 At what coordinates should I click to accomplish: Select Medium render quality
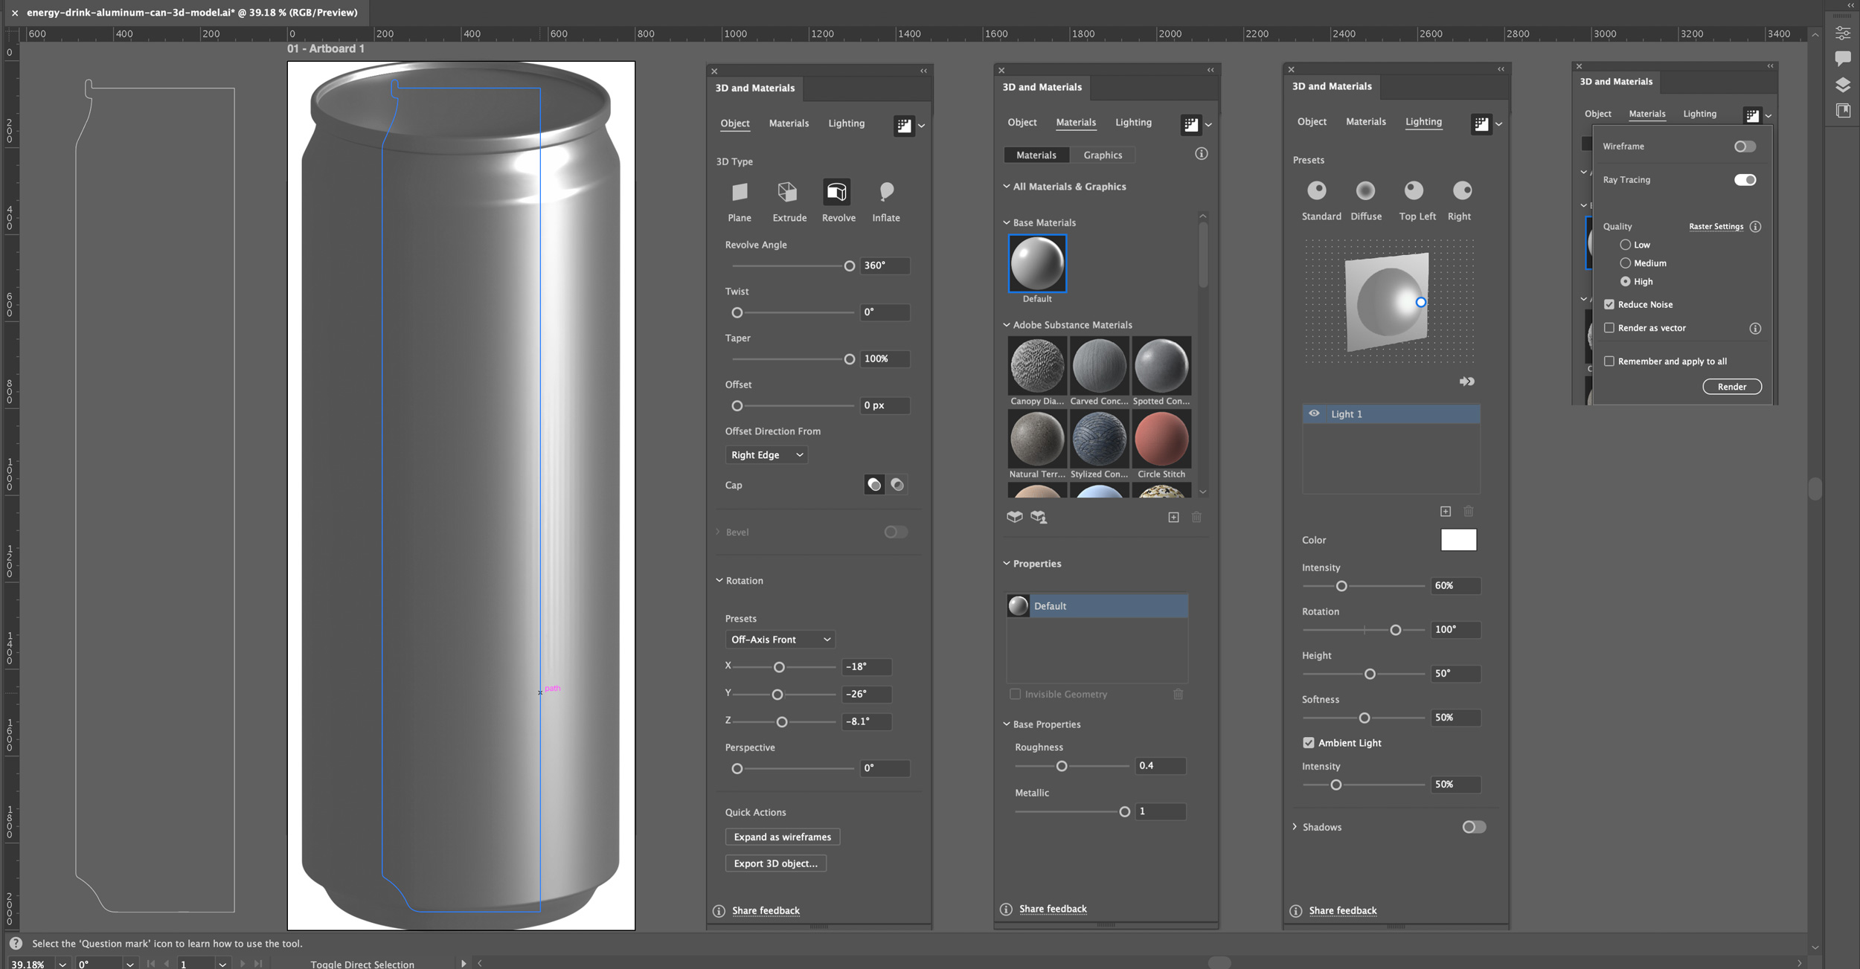click(1626, 263)
